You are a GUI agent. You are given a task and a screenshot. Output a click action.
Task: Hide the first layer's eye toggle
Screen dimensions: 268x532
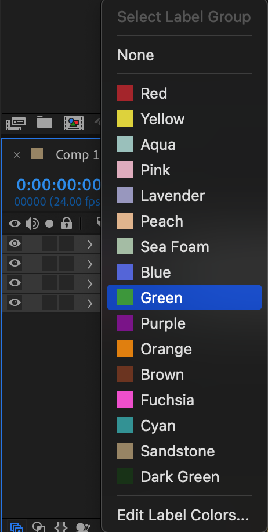point(15,243)
